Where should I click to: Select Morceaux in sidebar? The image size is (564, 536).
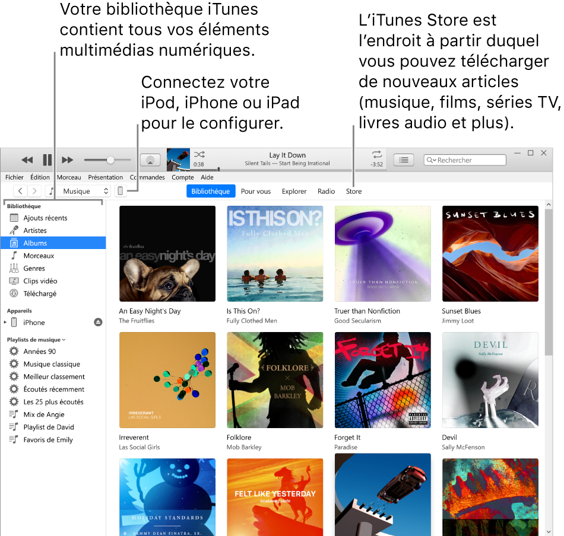click(x=53, y=256)
